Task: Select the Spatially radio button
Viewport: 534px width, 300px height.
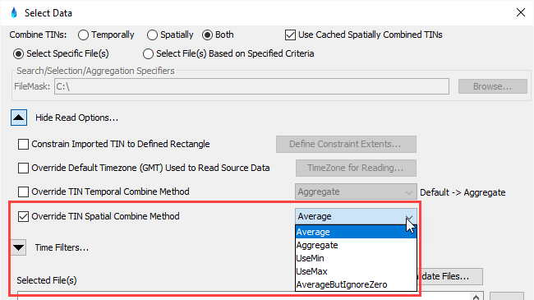Action: (x=152, y=35)
